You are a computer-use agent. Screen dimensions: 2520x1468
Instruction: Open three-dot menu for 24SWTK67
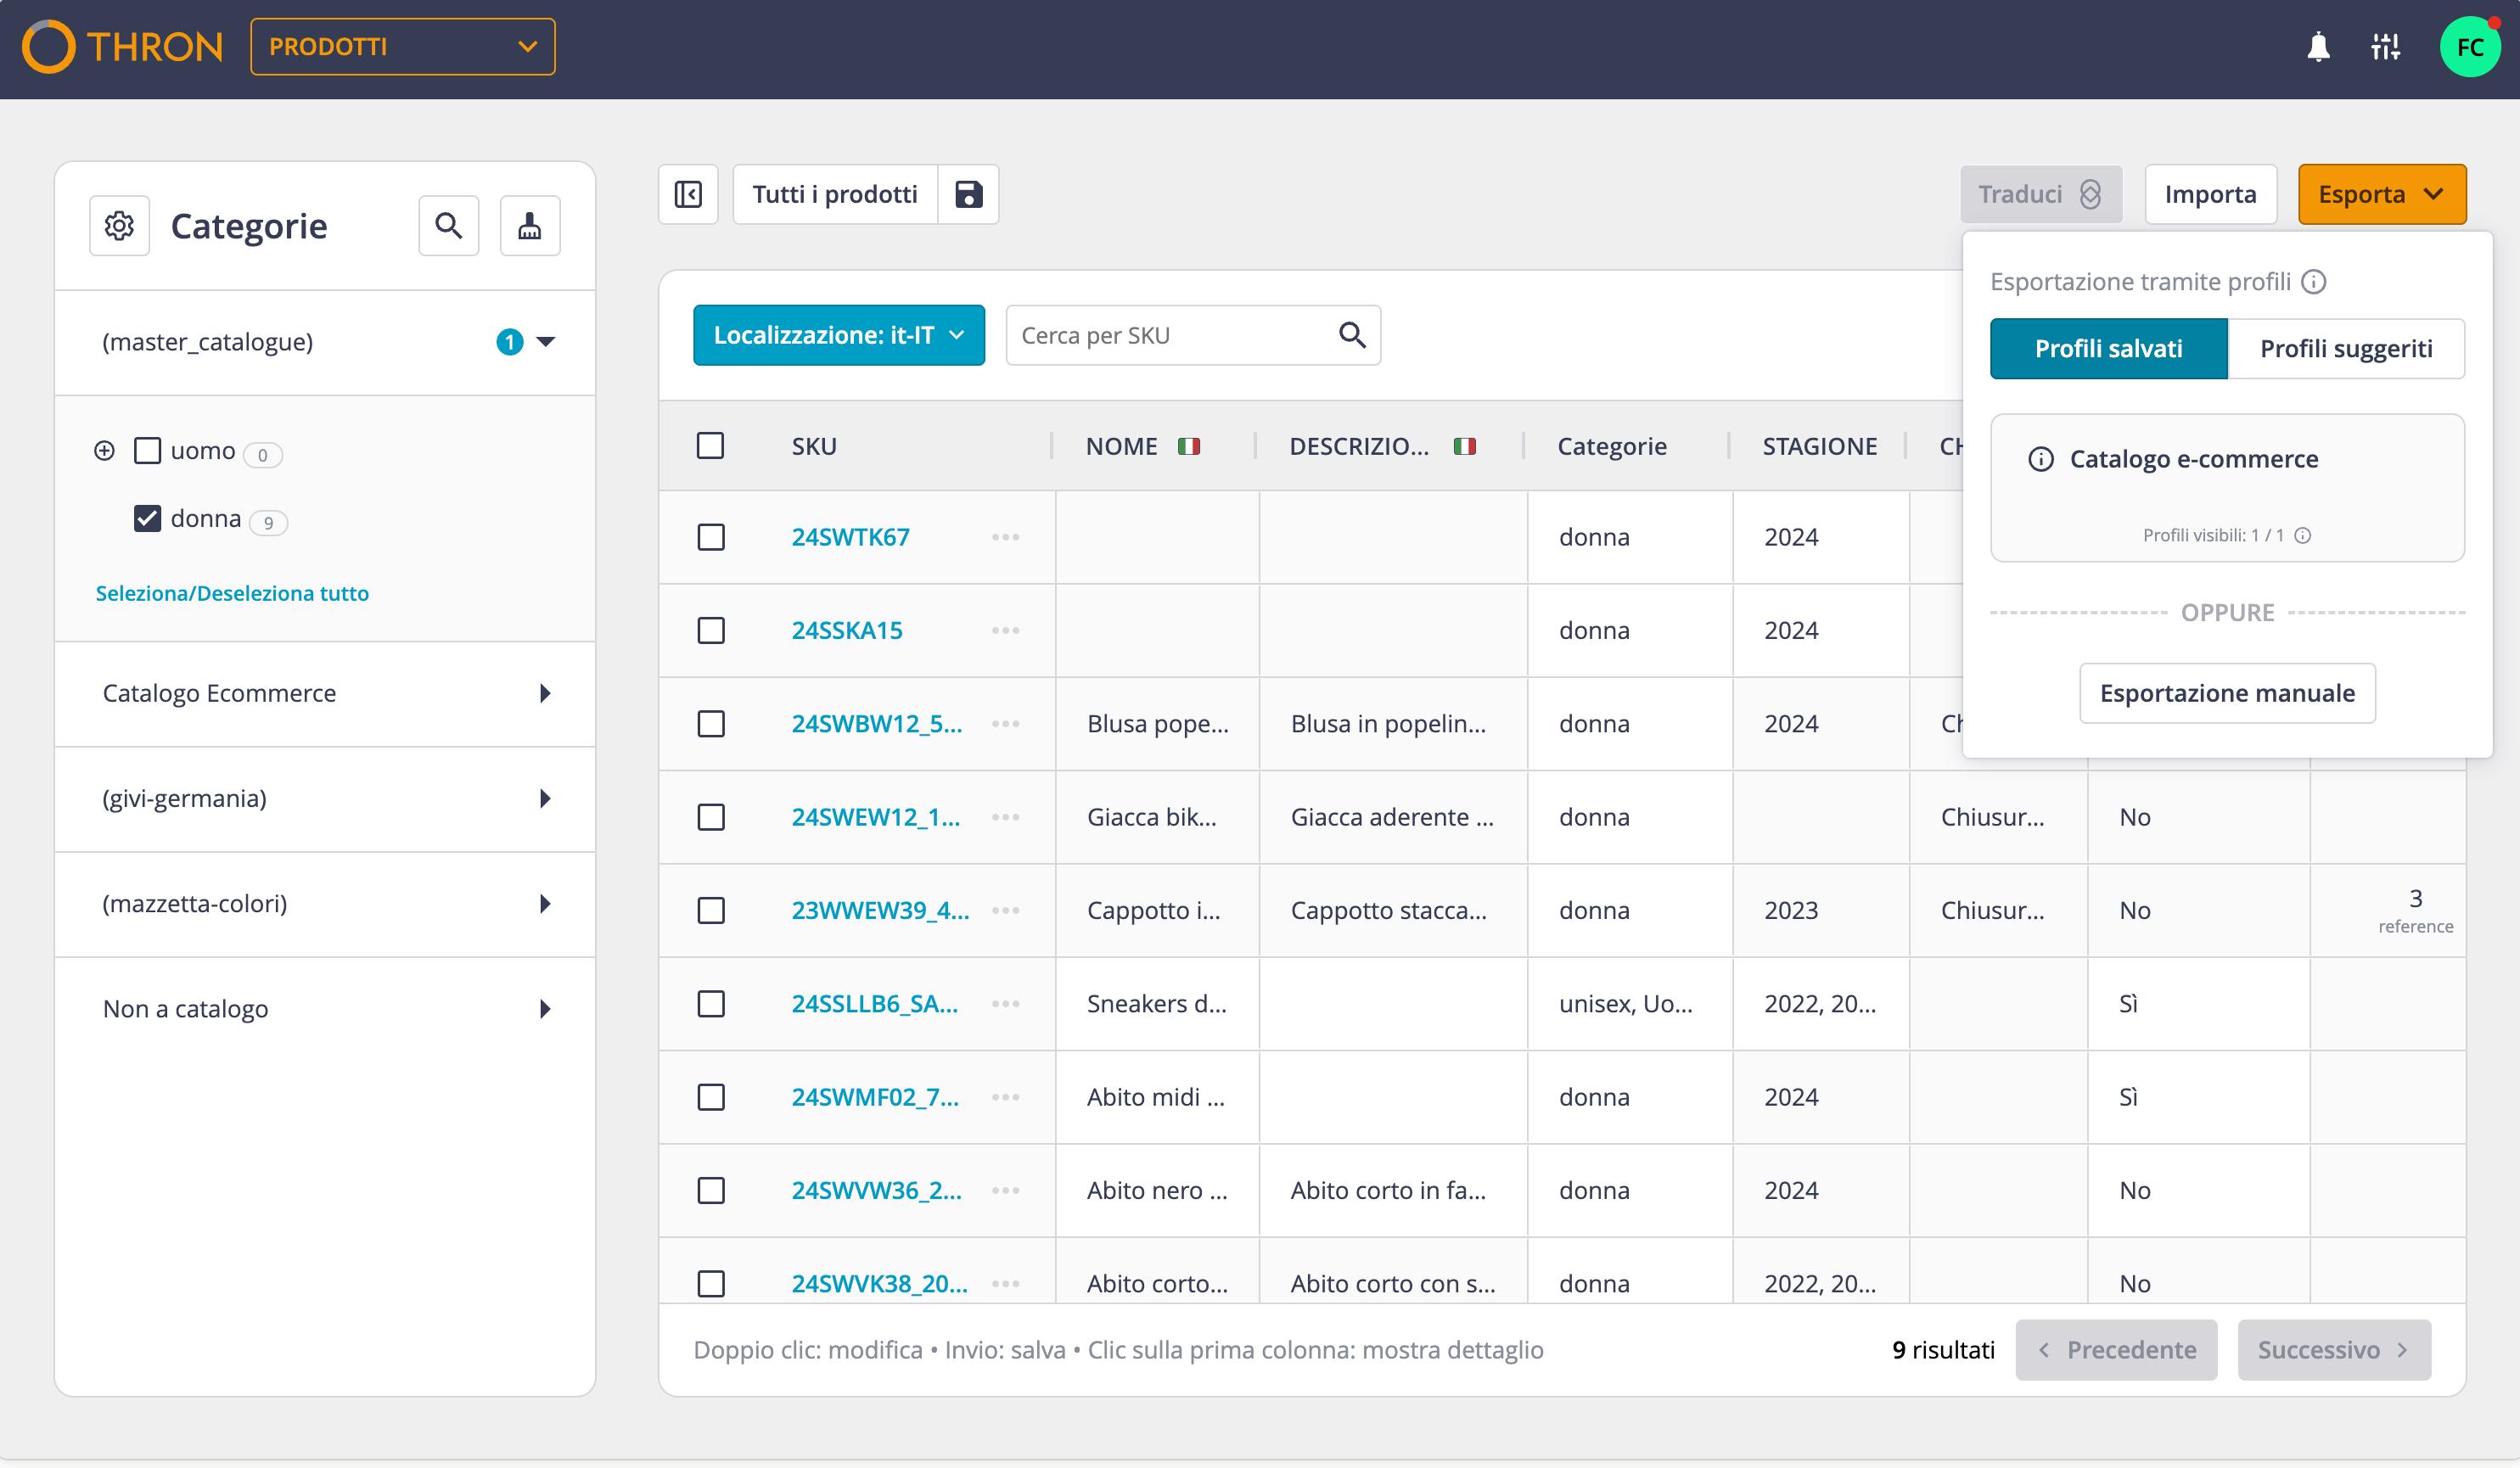point(1006,538)
